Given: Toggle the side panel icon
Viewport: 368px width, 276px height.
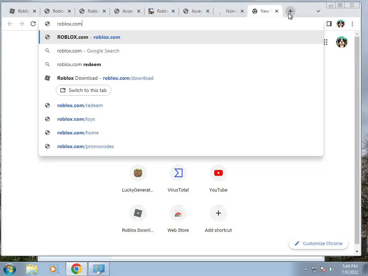Looking at the screenshot, I should pos(329,24).
